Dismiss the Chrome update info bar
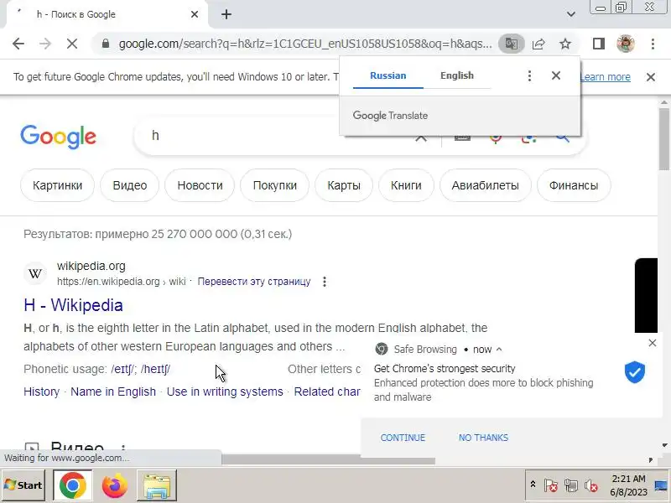671x503 pixels. (651, 77)
